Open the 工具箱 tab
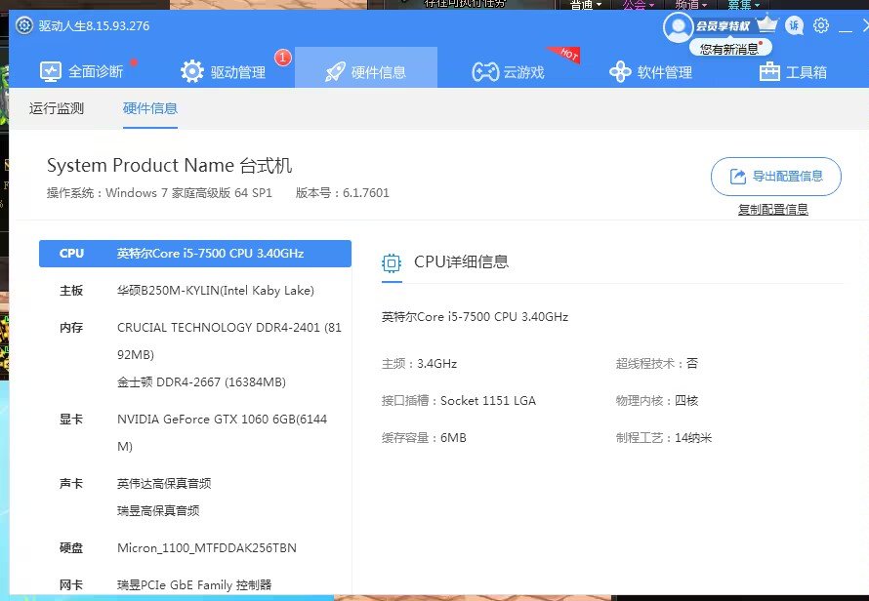869x601 pixels. click(x=793, y=71)
